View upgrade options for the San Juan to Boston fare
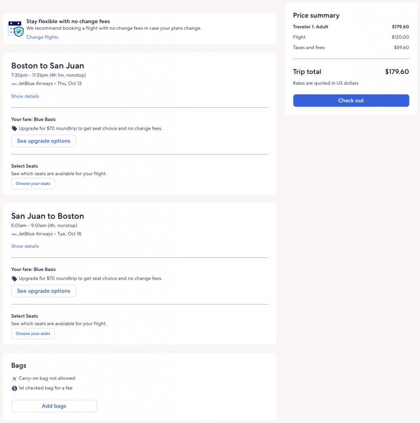This screenshot has width=420, height=423. 43,291
